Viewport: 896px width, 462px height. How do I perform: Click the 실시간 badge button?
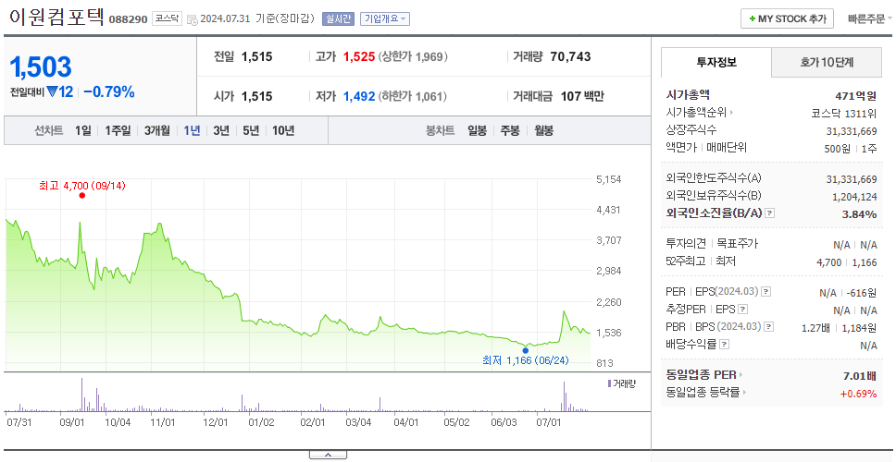point(338,18)
